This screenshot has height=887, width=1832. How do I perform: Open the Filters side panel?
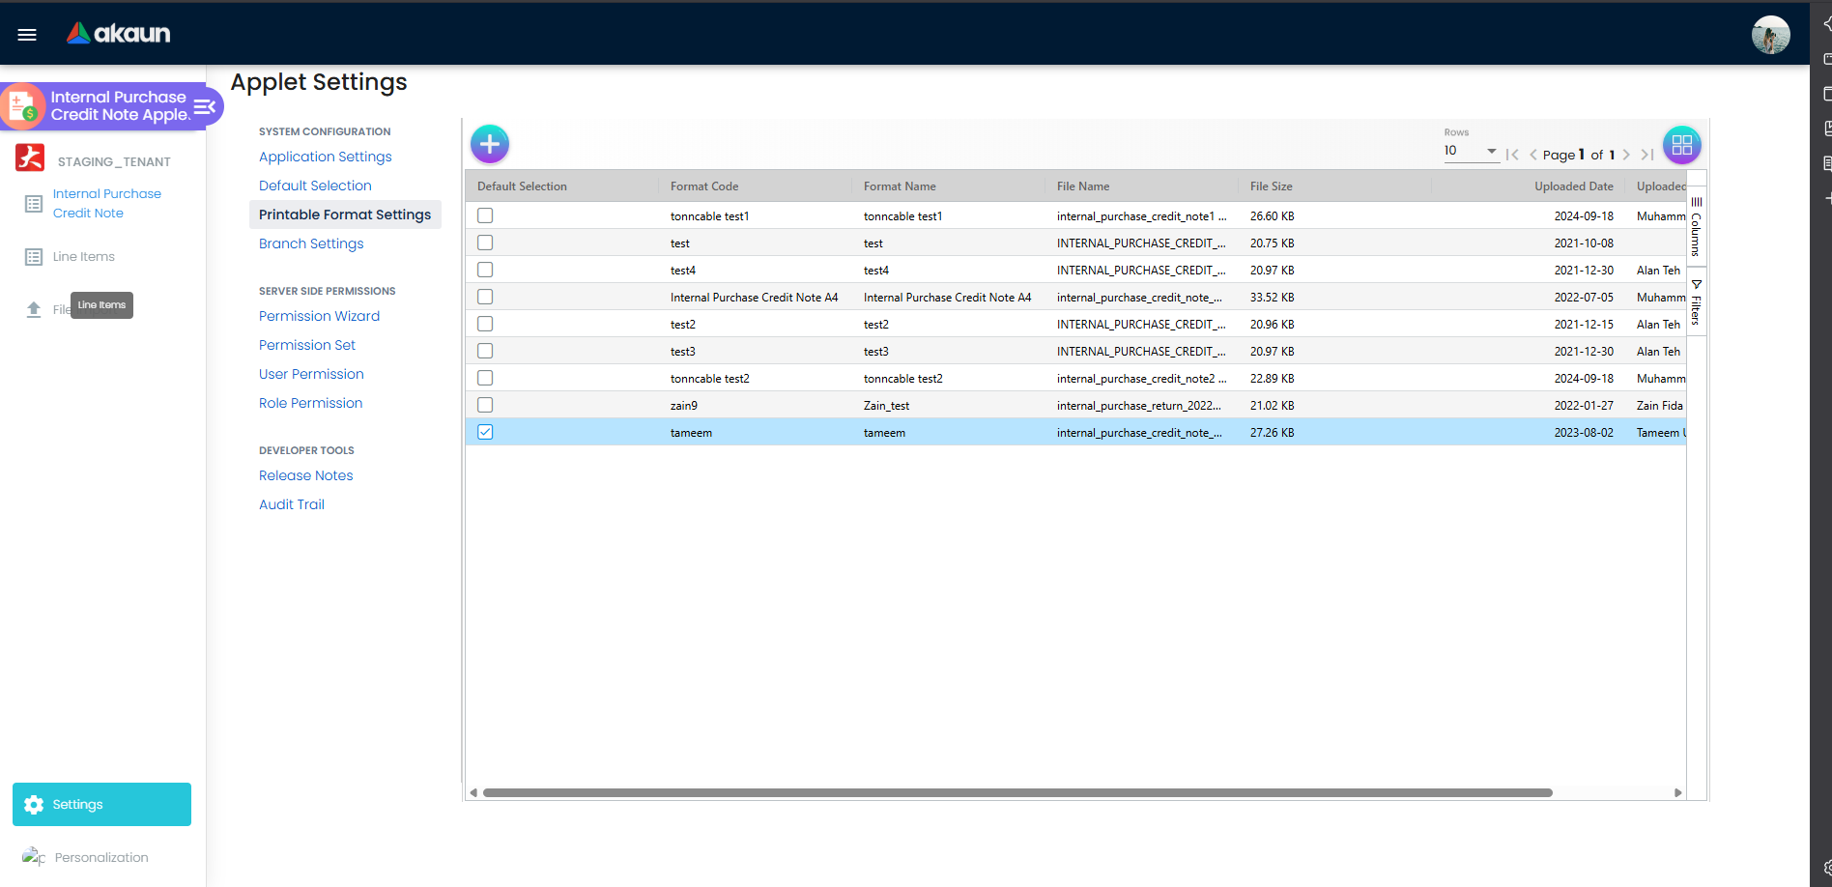[x=1696, y=302]
